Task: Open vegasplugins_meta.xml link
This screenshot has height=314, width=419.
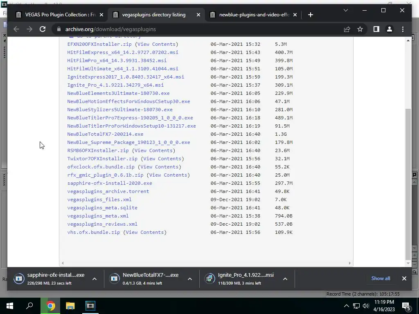Action: (98, 216)
